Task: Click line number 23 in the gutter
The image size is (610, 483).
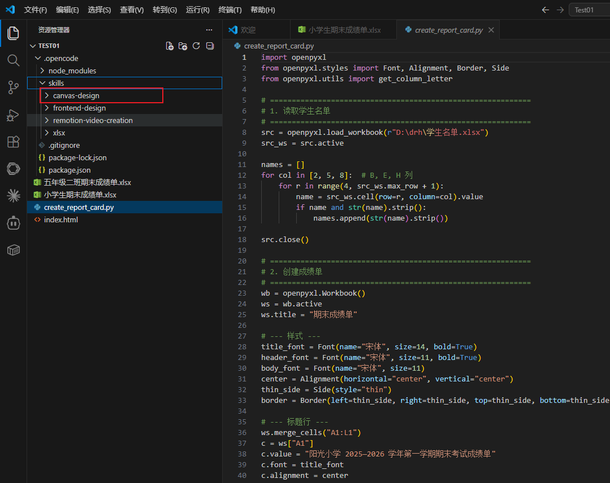Action: tap(242, 293)
